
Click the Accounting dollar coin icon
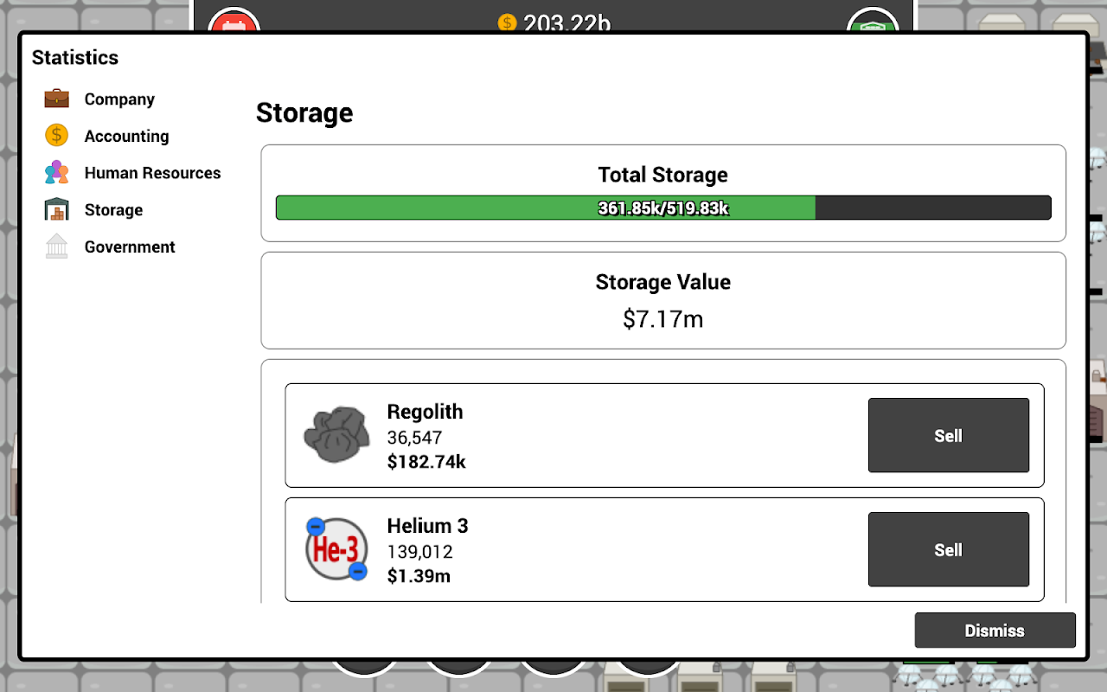pos(56,135)
